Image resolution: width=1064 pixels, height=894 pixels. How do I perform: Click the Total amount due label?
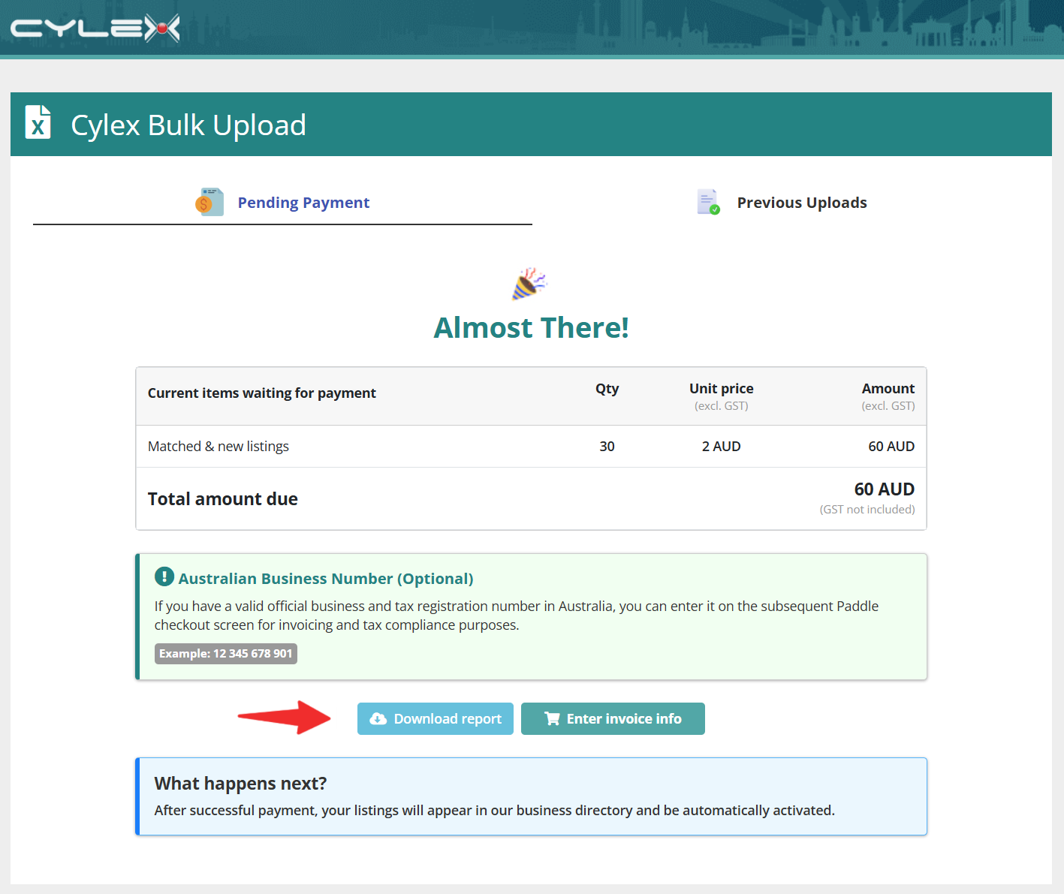click(x=223, y=499)
